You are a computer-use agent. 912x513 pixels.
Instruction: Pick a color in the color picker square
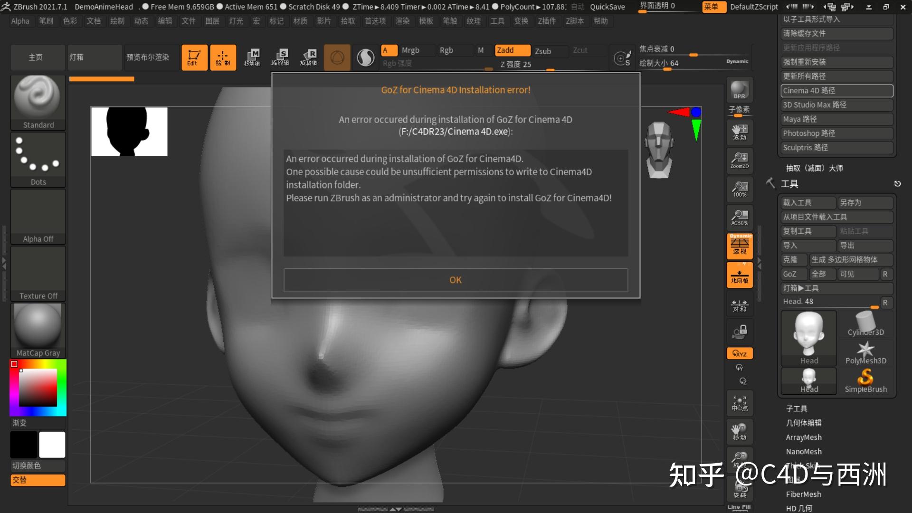(x=38, y=387)
